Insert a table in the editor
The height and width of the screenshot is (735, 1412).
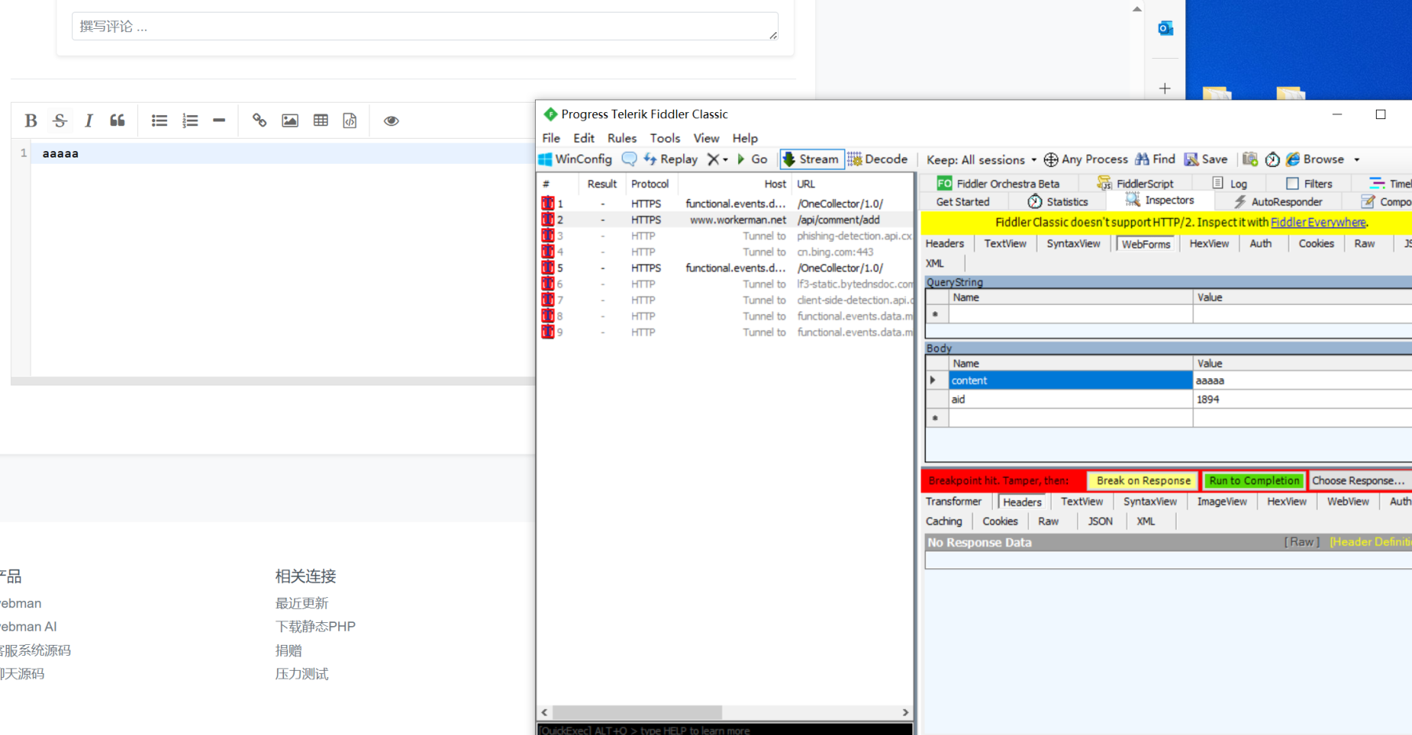pos(321,121)
